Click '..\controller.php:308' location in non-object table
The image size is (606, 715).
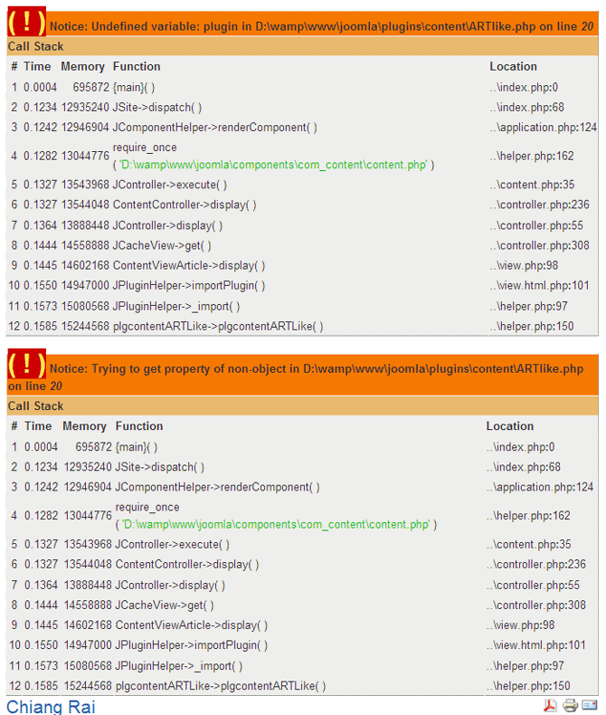coord(535,605)
